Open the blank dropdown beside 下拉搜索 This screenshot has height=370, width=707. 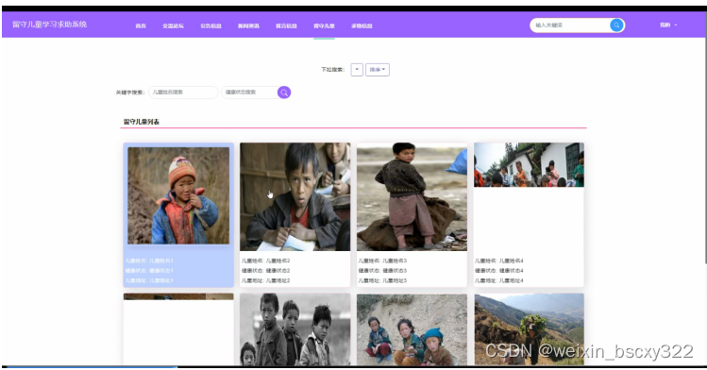(357, 70)
